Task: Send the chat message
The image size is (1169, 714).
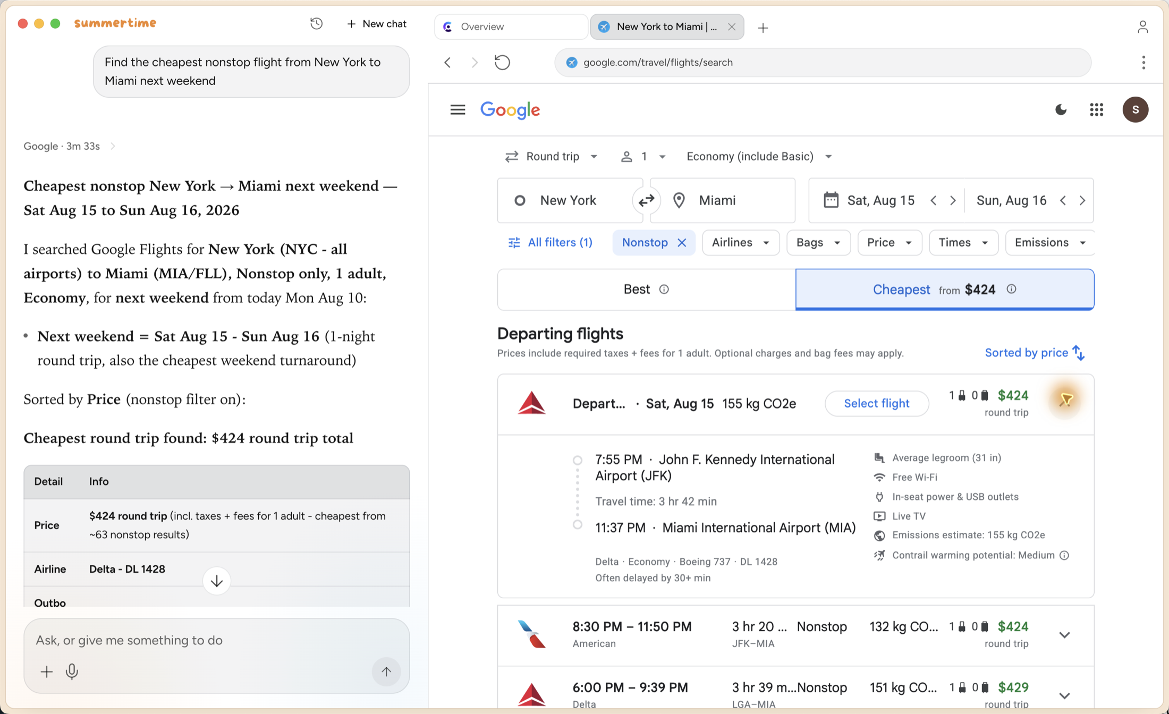Action: (386, 672)
